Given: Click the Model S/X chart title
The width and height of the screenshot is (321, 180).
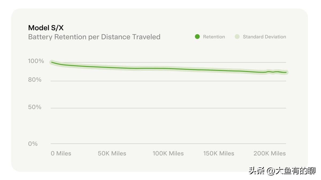Looking at the screenshot, I should tap(46, 28).
